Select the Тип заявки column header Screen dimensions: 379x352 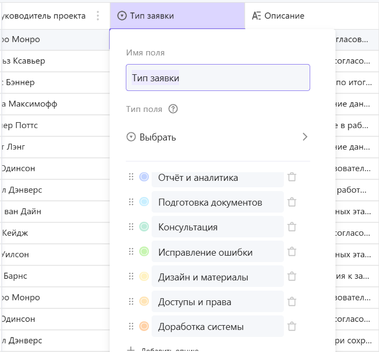[177, 16]
